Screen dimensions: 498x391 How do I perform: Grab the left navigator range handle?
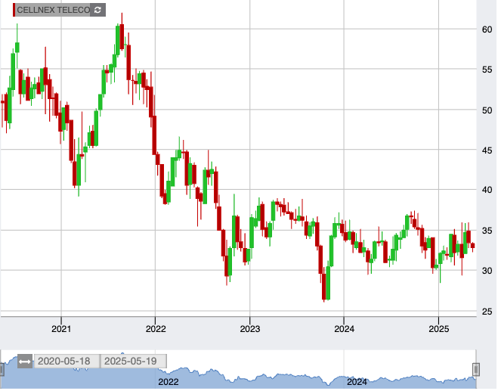(2, 371)
